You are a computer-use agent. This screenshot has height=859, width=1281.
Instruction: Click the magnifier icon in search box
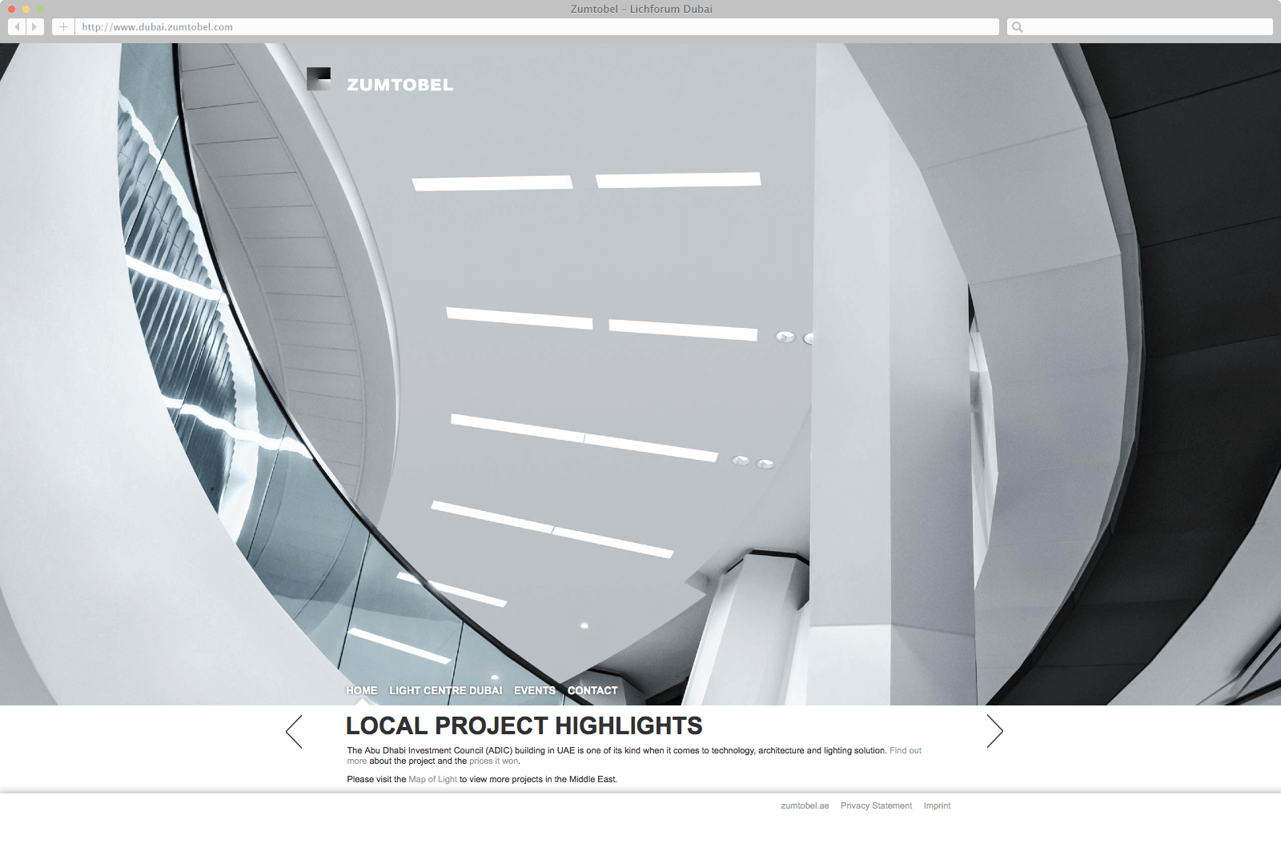(1017, 26)
